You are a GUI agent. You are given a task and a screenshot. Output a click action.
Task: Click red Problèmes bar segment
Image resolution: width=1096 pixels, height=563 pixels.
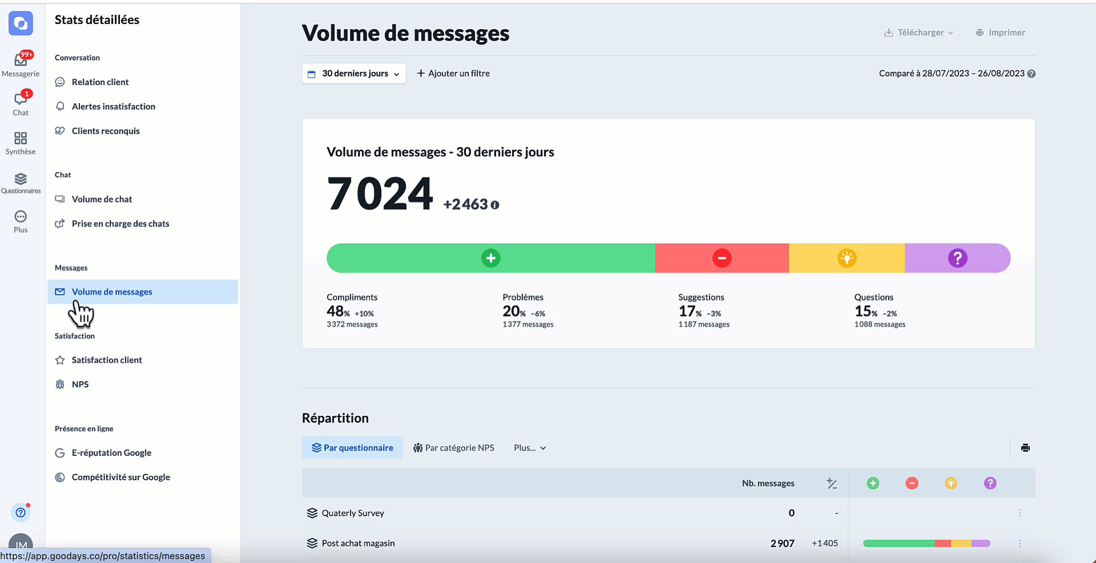click(722, 258)
